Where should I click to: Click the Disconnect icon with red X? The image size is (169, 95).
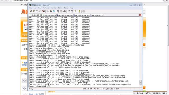[x=43, y=11]
